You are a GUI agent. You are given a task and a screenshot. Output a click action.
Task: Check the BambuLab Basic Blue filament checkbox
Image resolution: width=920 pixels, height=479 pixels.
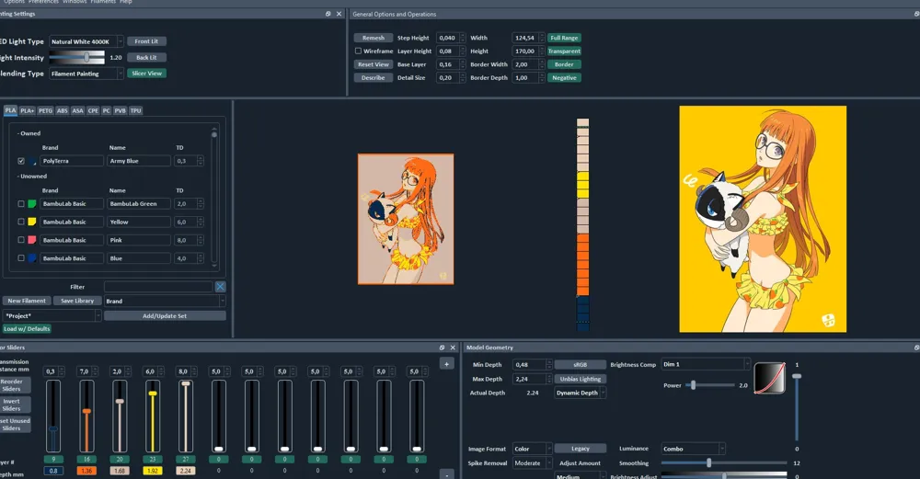[21, 258]
